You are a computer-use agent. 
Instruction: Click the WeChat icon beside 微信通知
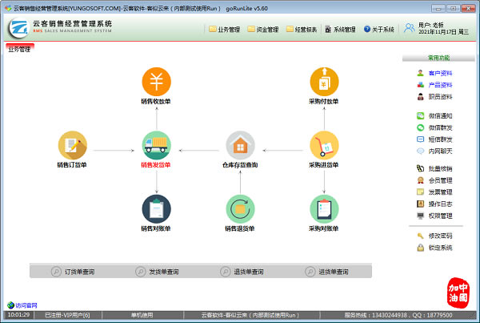click(421, 115)
